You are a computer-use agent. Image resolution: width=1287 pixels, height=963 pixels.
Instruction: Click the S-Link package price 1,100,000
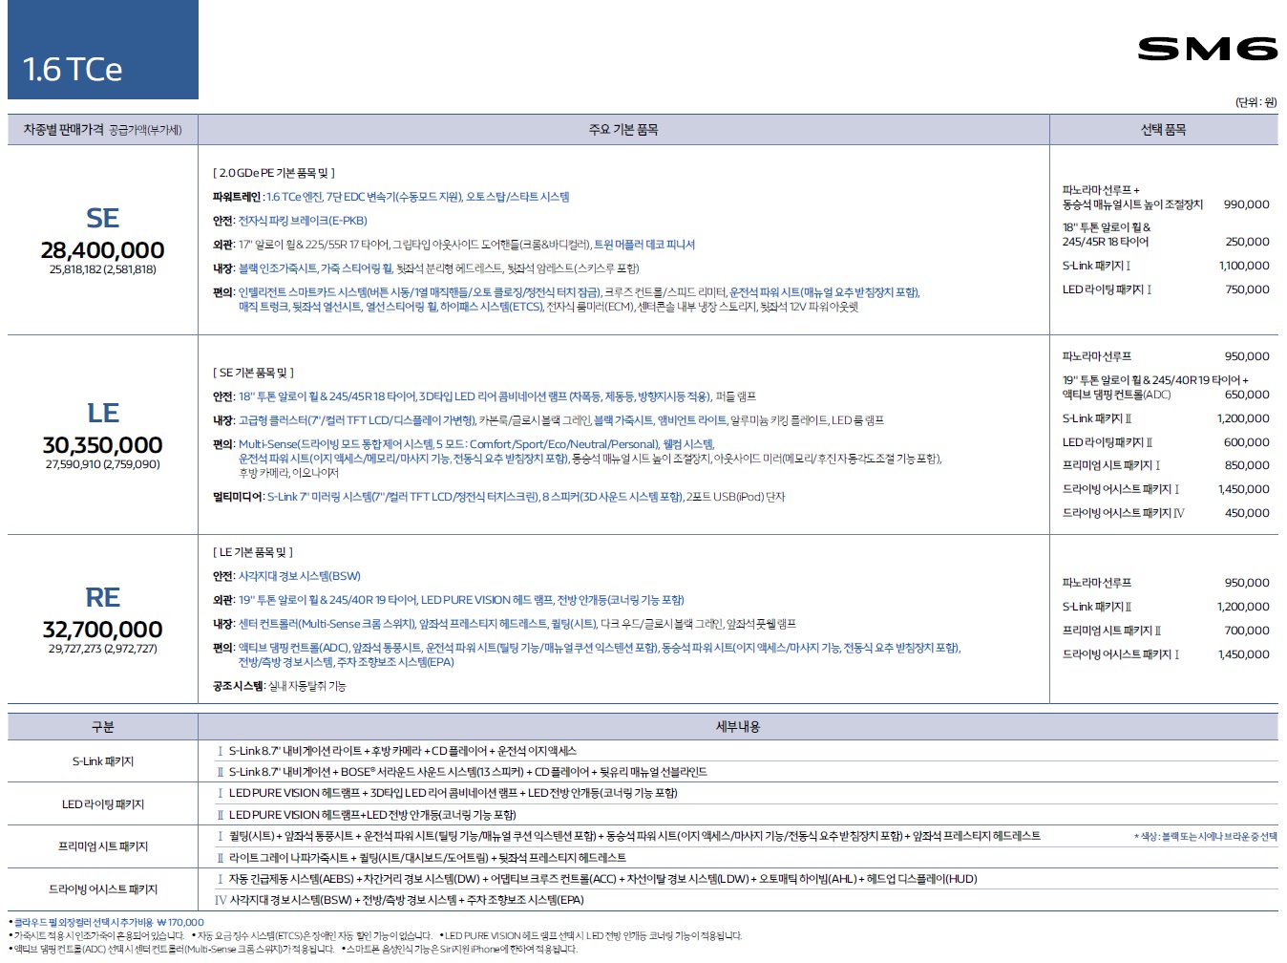[x=1244, y=266]
